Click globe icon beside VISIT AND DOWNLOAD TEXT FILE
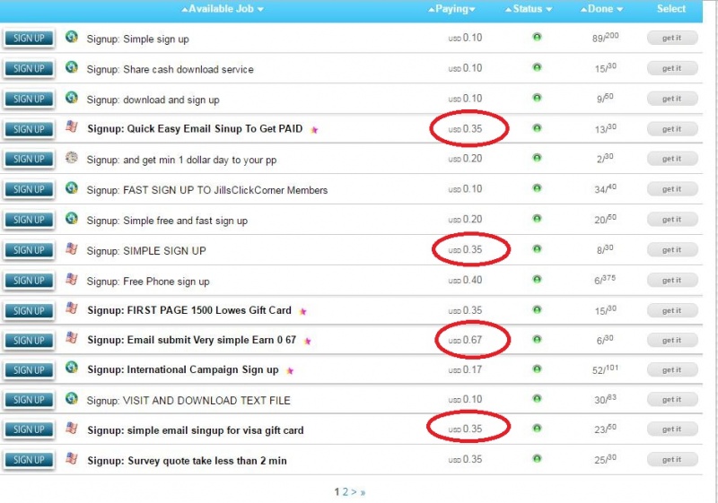Screen dimensions: 718x503 pyautogui.click(x=72, y=398)
